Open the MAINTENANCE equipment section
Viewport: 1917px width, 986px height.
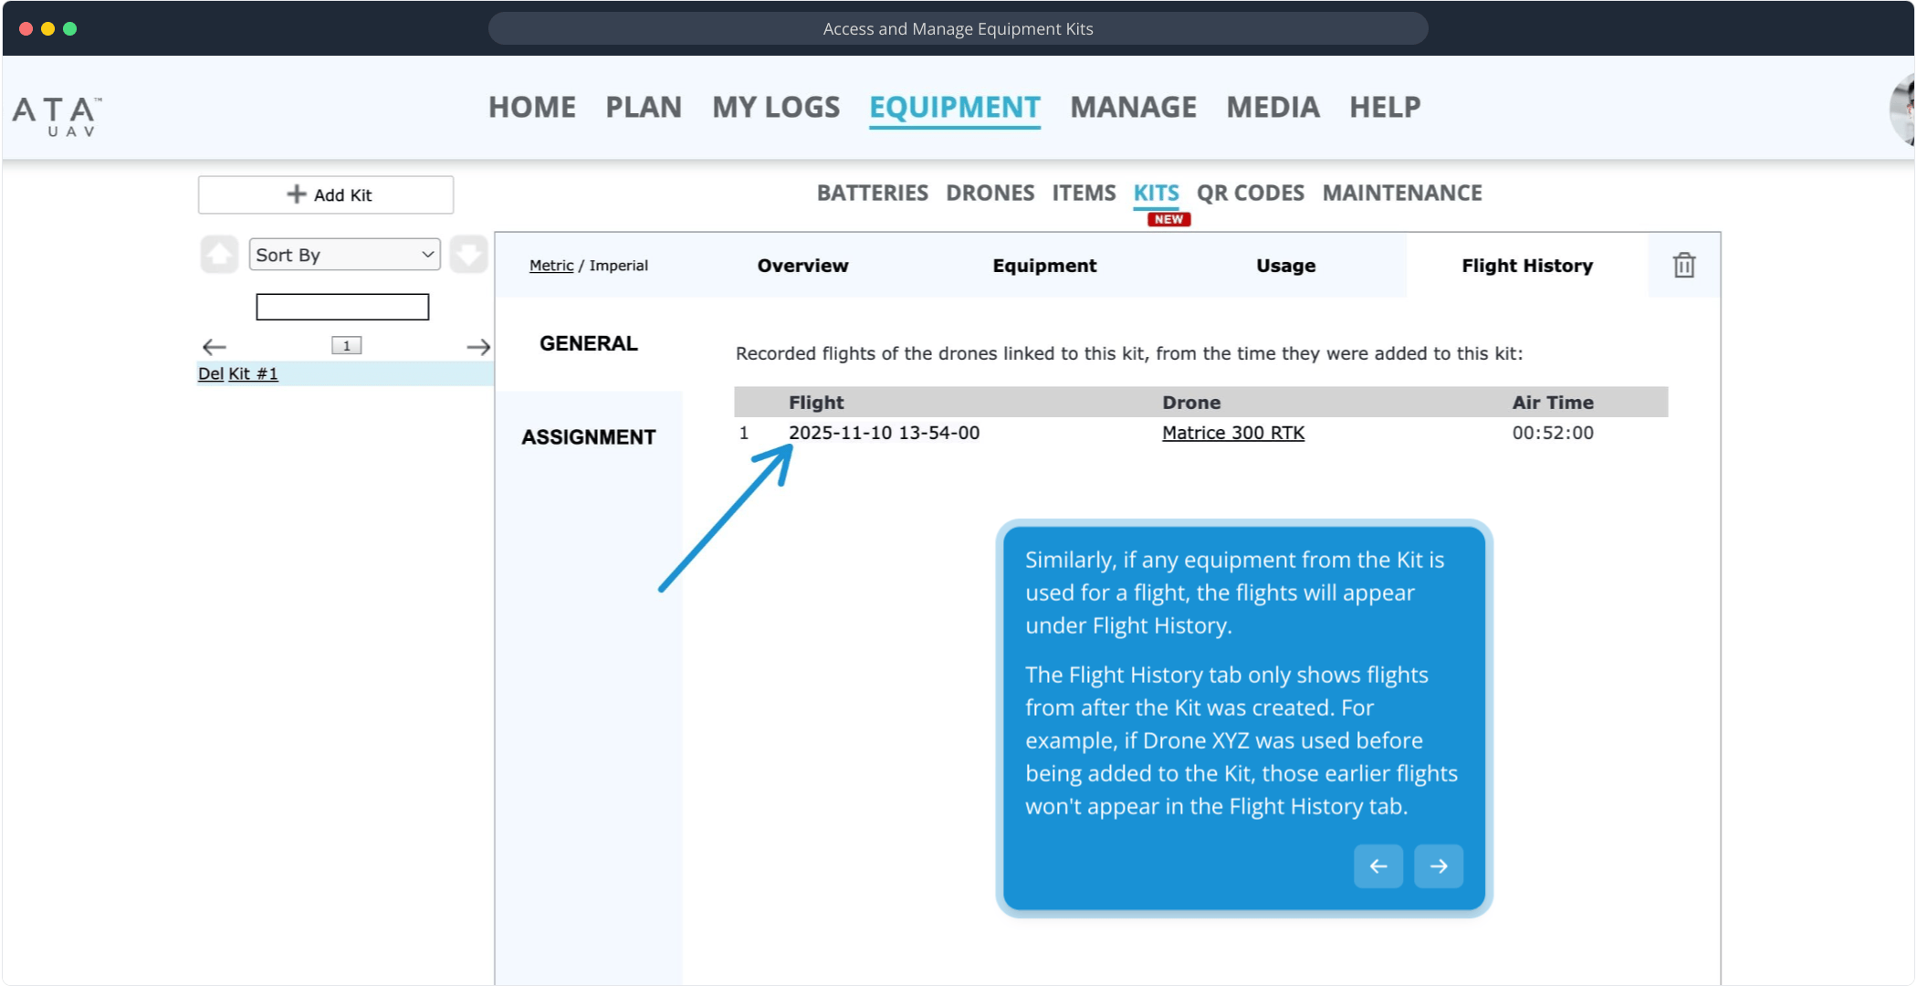click(1401, 193)
